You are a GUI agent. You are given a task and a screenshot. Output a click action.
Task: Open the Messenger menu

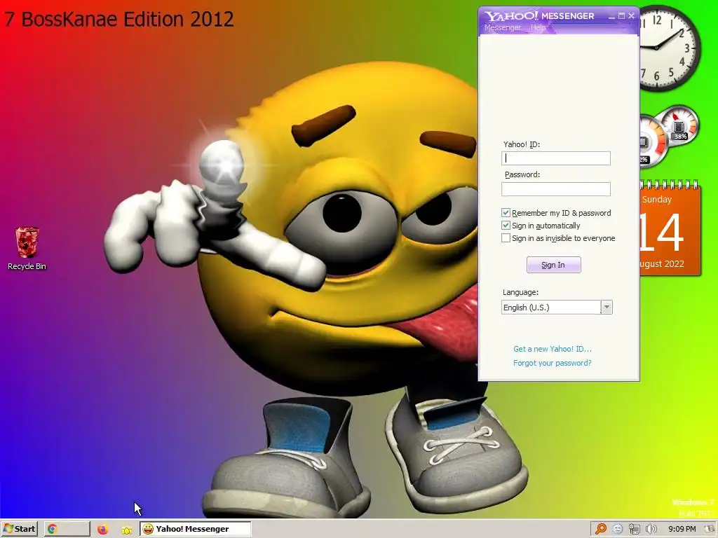click(502, 27)
